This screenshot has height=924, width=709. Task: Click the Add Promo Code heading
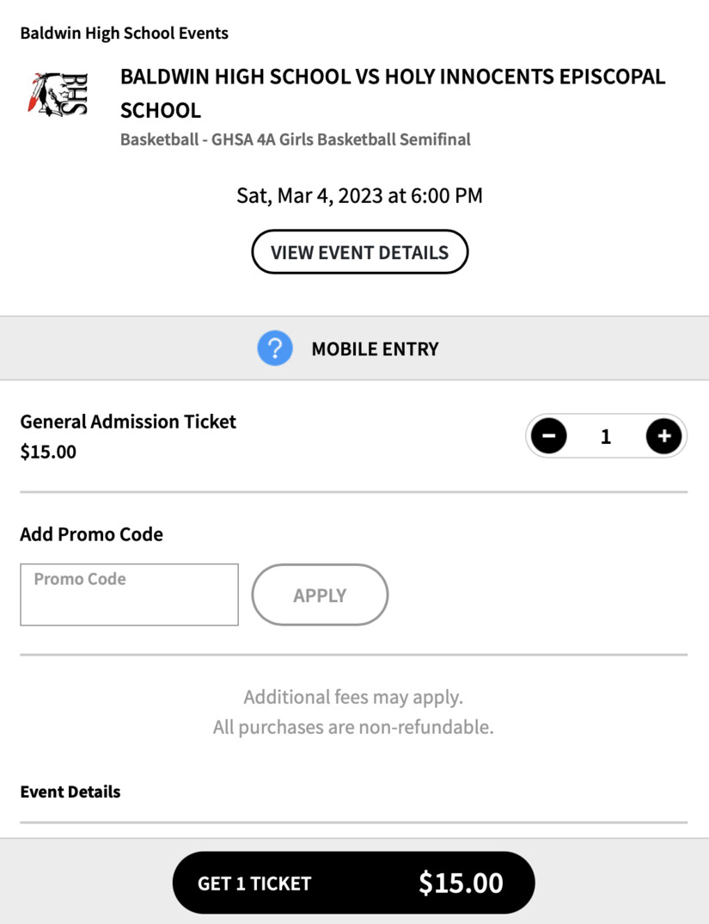(x=91, y=534)
